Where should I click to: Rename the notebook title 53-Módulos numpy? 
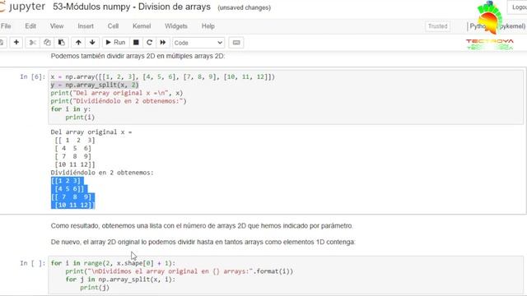tap(132, 7)
